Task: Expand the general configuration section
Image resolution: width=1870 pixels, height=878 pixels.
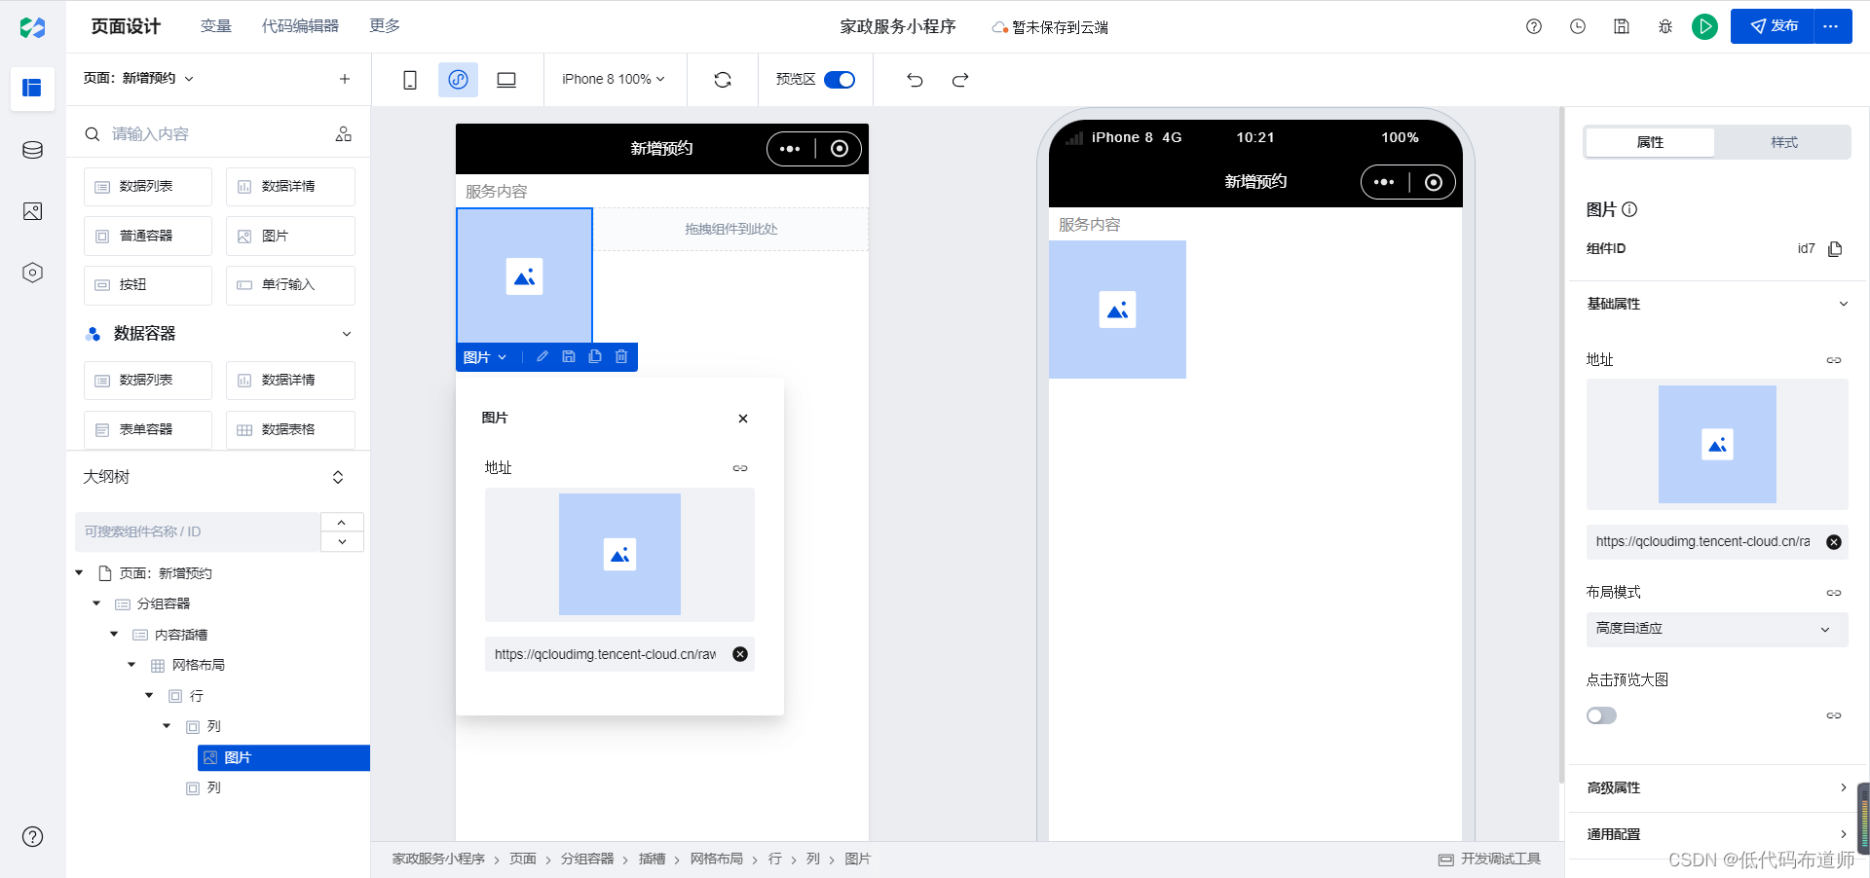Action: point(1843,834)
